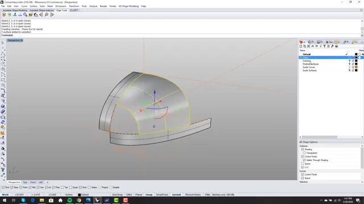
Task: Click the Default layer black color swatch
Action: click(x=356, y=54)
